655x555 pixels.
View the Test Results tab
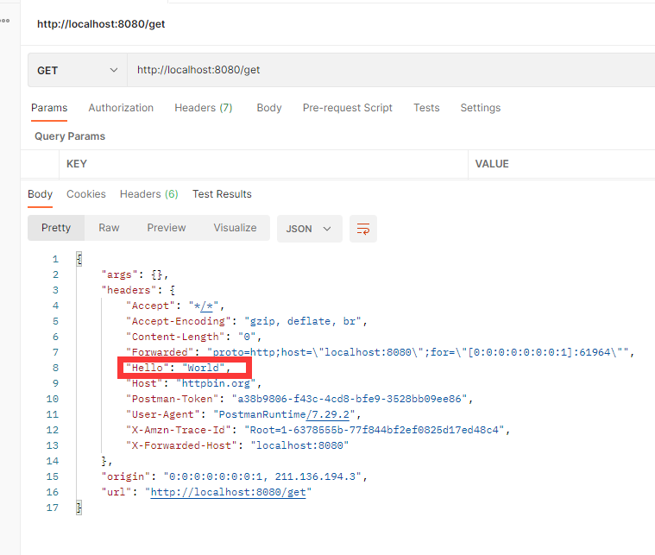pyautogui.click(x=222, y=194)
